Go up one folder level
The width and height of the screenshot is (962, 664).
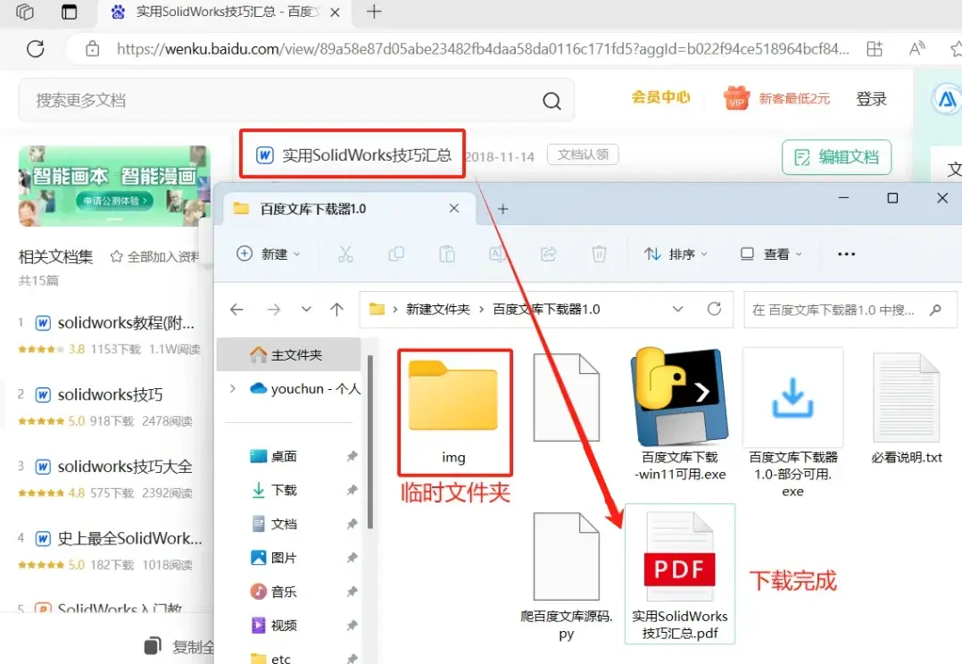[336, 310]
